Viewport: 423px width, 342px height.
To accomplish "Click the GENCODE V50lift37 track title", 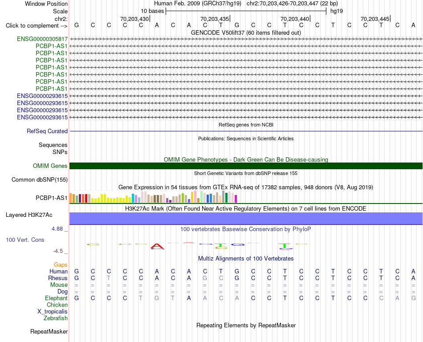I will [246, 33].
